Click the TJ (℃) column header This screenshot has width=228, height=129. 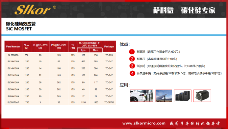[73, 46]
